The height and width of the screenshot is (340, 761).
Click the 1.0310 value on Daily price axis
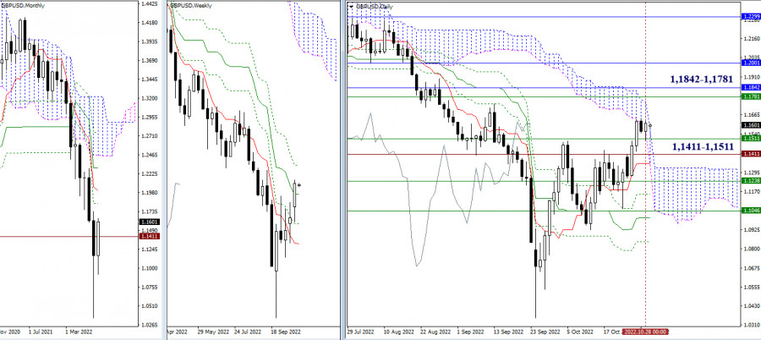pyautogui.click(x=752, y=325)
